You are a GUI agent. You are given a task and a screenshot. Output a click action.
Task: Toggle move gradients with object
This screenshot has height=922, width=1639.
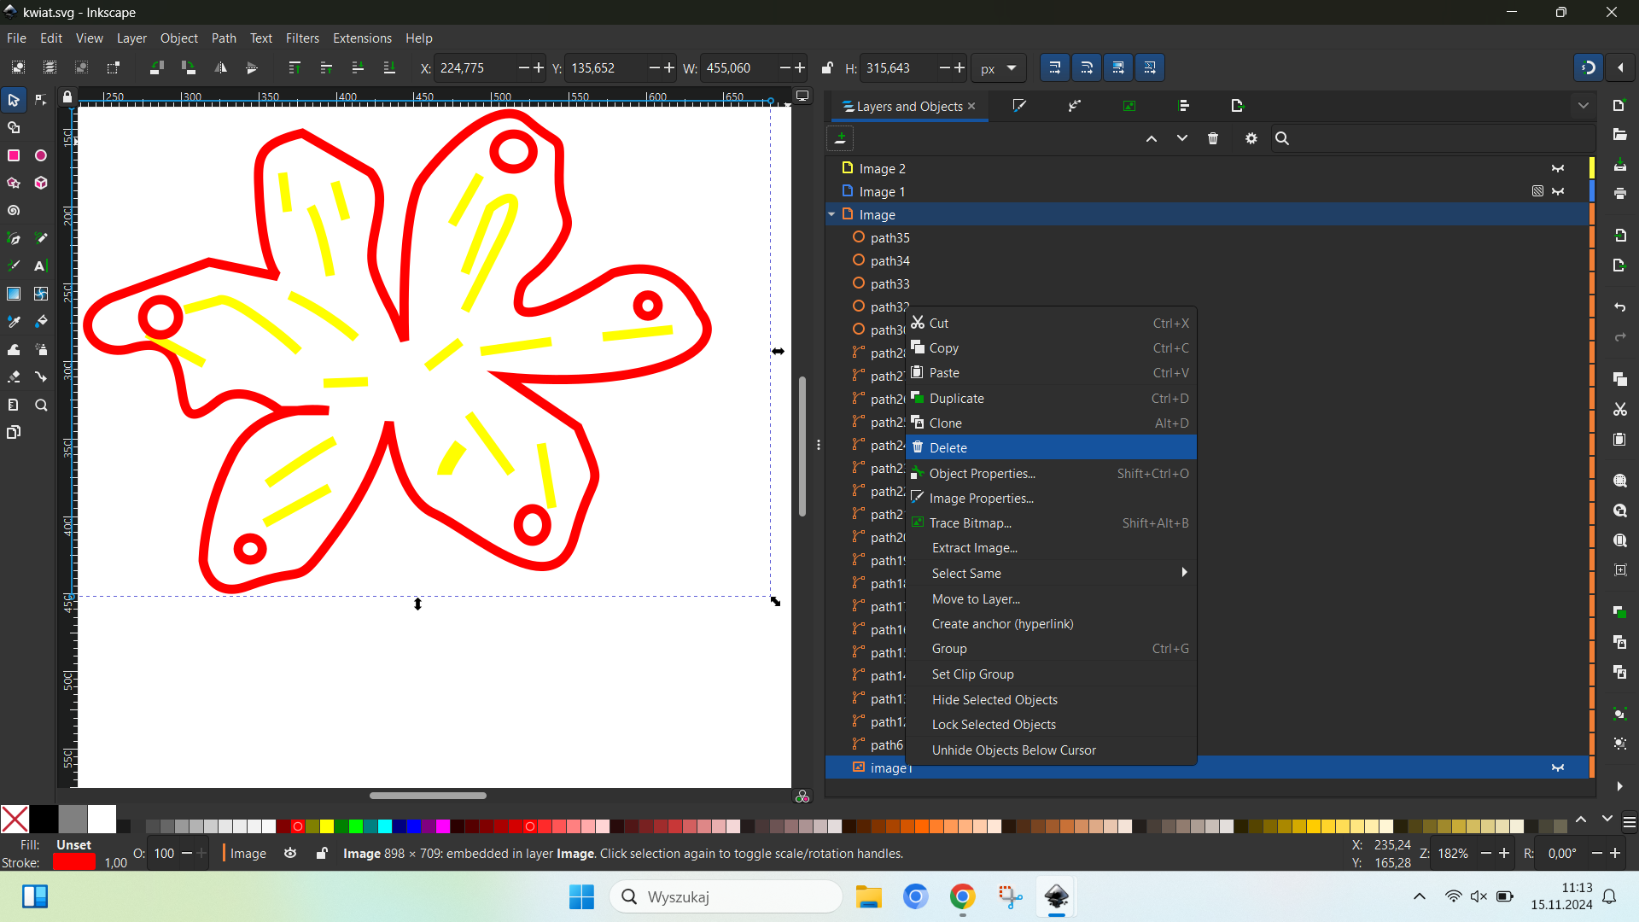[x=1118, y=67]
